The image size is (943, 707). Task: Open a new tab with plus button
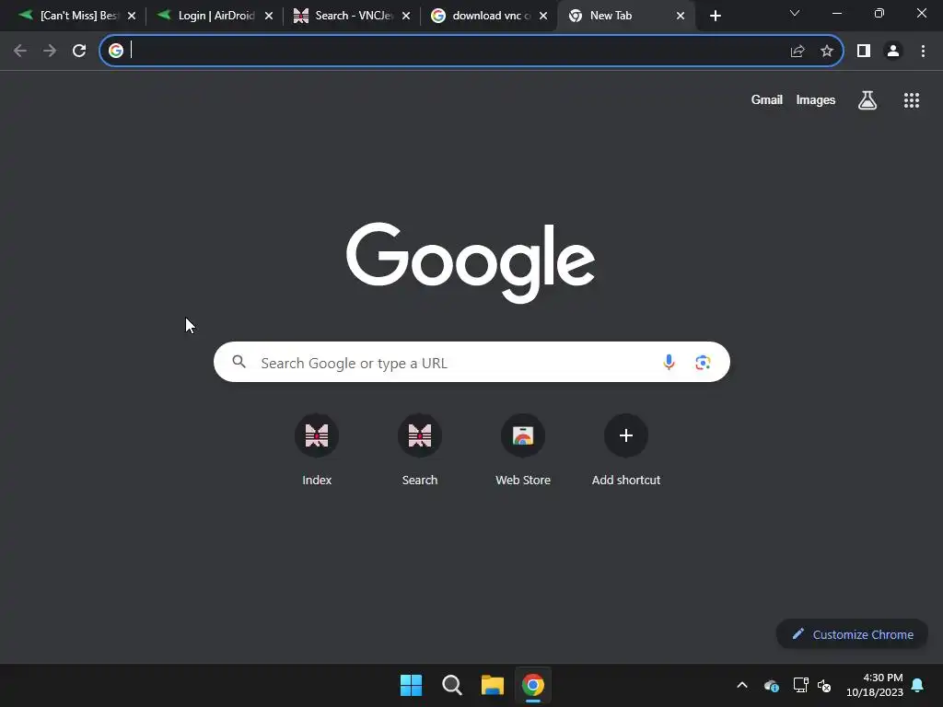(x=715, y=16)
